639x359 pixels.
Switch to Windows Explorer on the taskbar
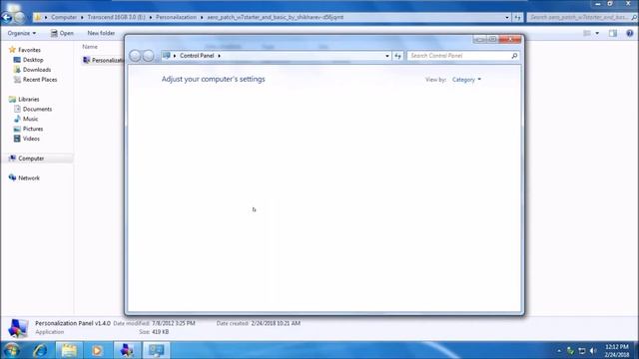[x=69, y=350]
